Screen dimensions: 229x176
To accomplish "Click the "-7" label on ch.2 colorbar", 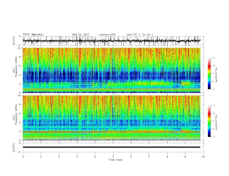I will pos(213,137).
